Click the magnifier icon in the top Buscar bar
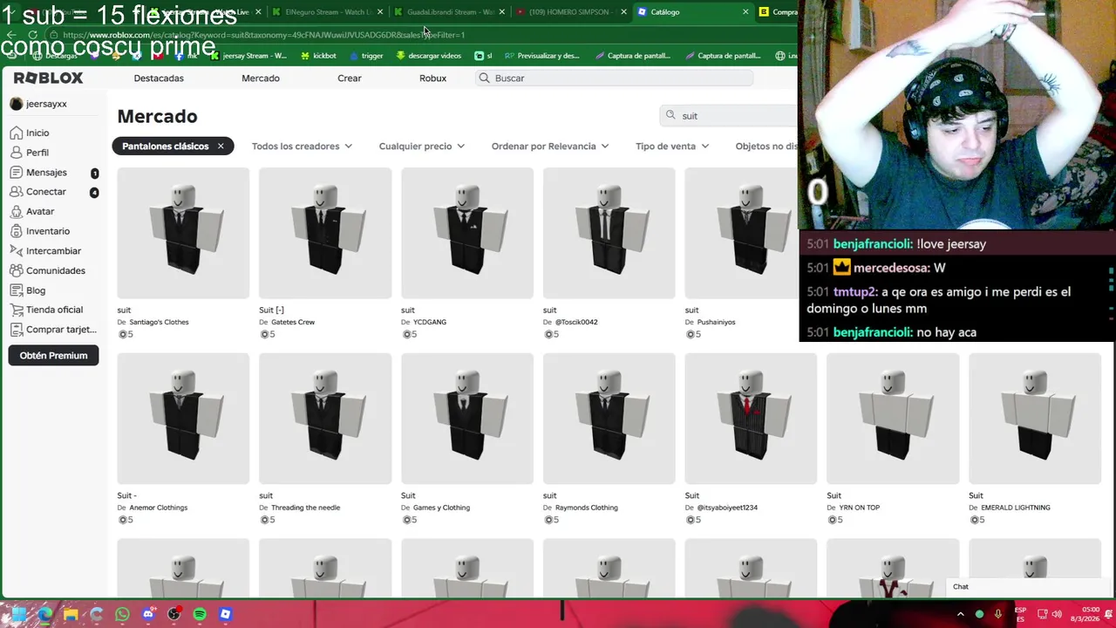This screenshot has height=628, width=1116. click(x=485, y=78)
